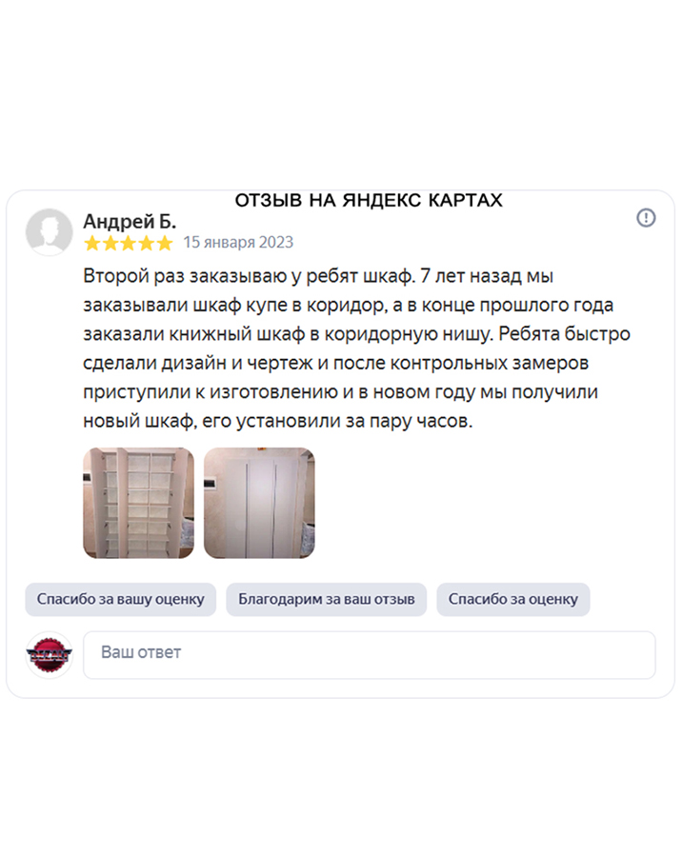Click the 'ОТЗЫВ НА ЯНДЕКС КАРТАХ' heading
Image resolution: width=682 pixels, height=857 pixels.
(369, 201)
